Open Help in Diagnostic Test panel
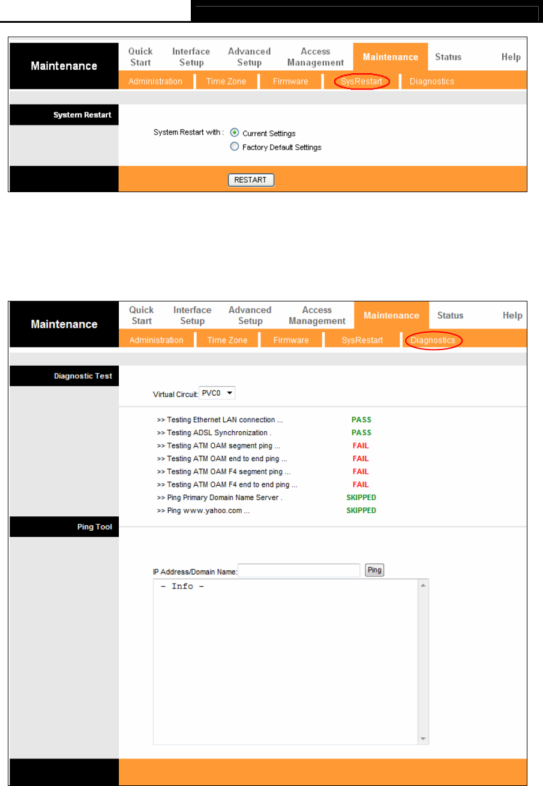The height and width of the screenshot is (786, 543). click(512, 316)
